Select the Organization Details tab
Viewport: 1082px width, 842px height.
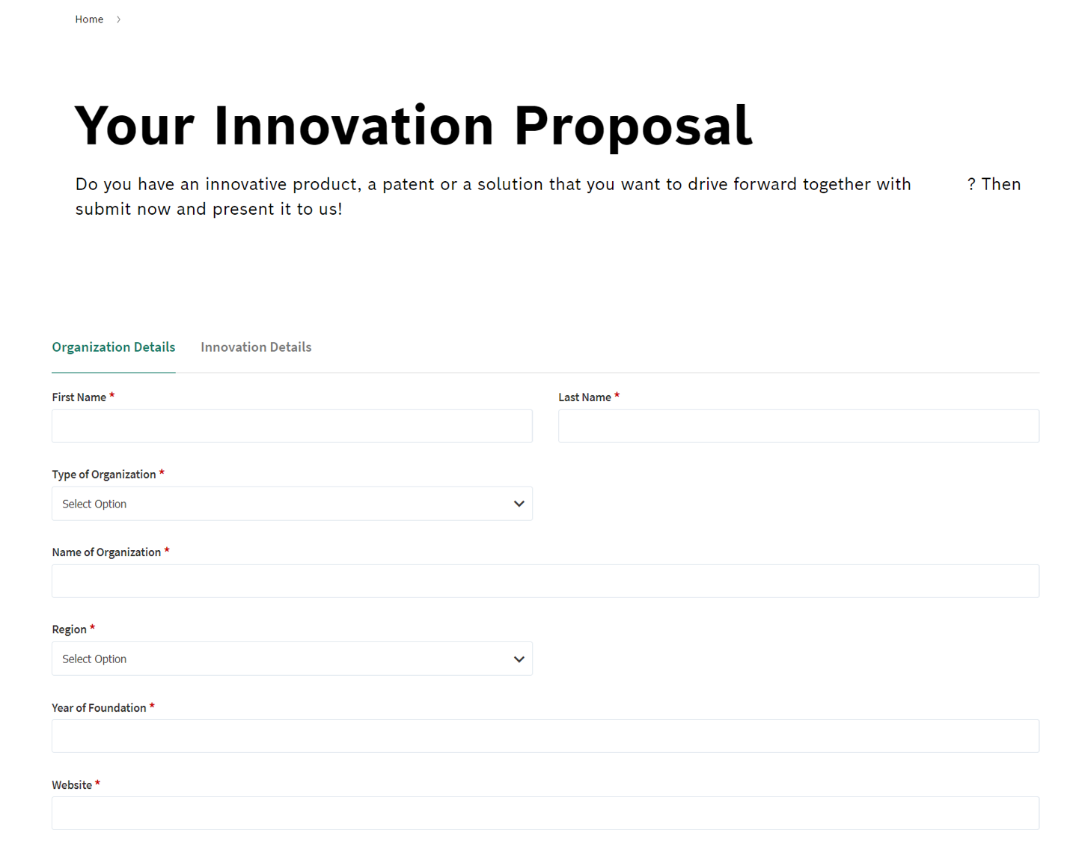pos(113,347)
